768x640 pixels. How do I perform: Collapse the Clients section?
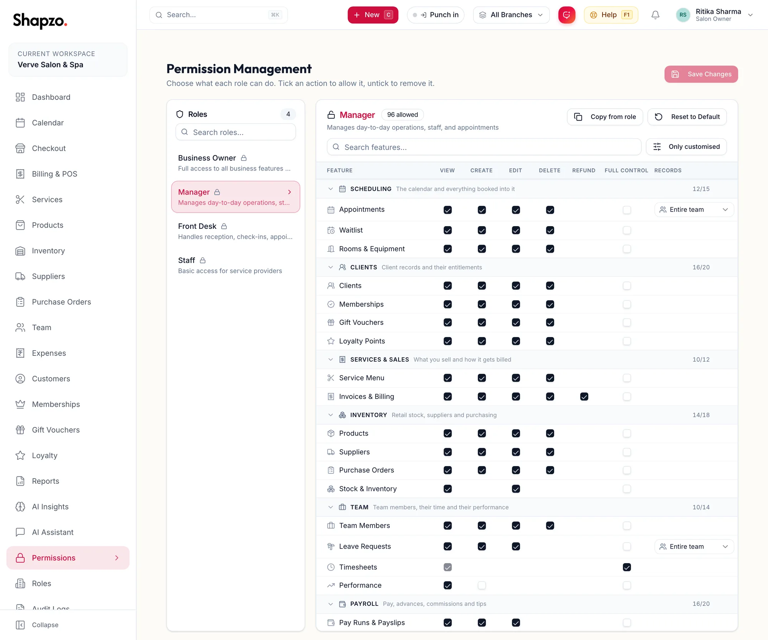click(x=331, y=267)
